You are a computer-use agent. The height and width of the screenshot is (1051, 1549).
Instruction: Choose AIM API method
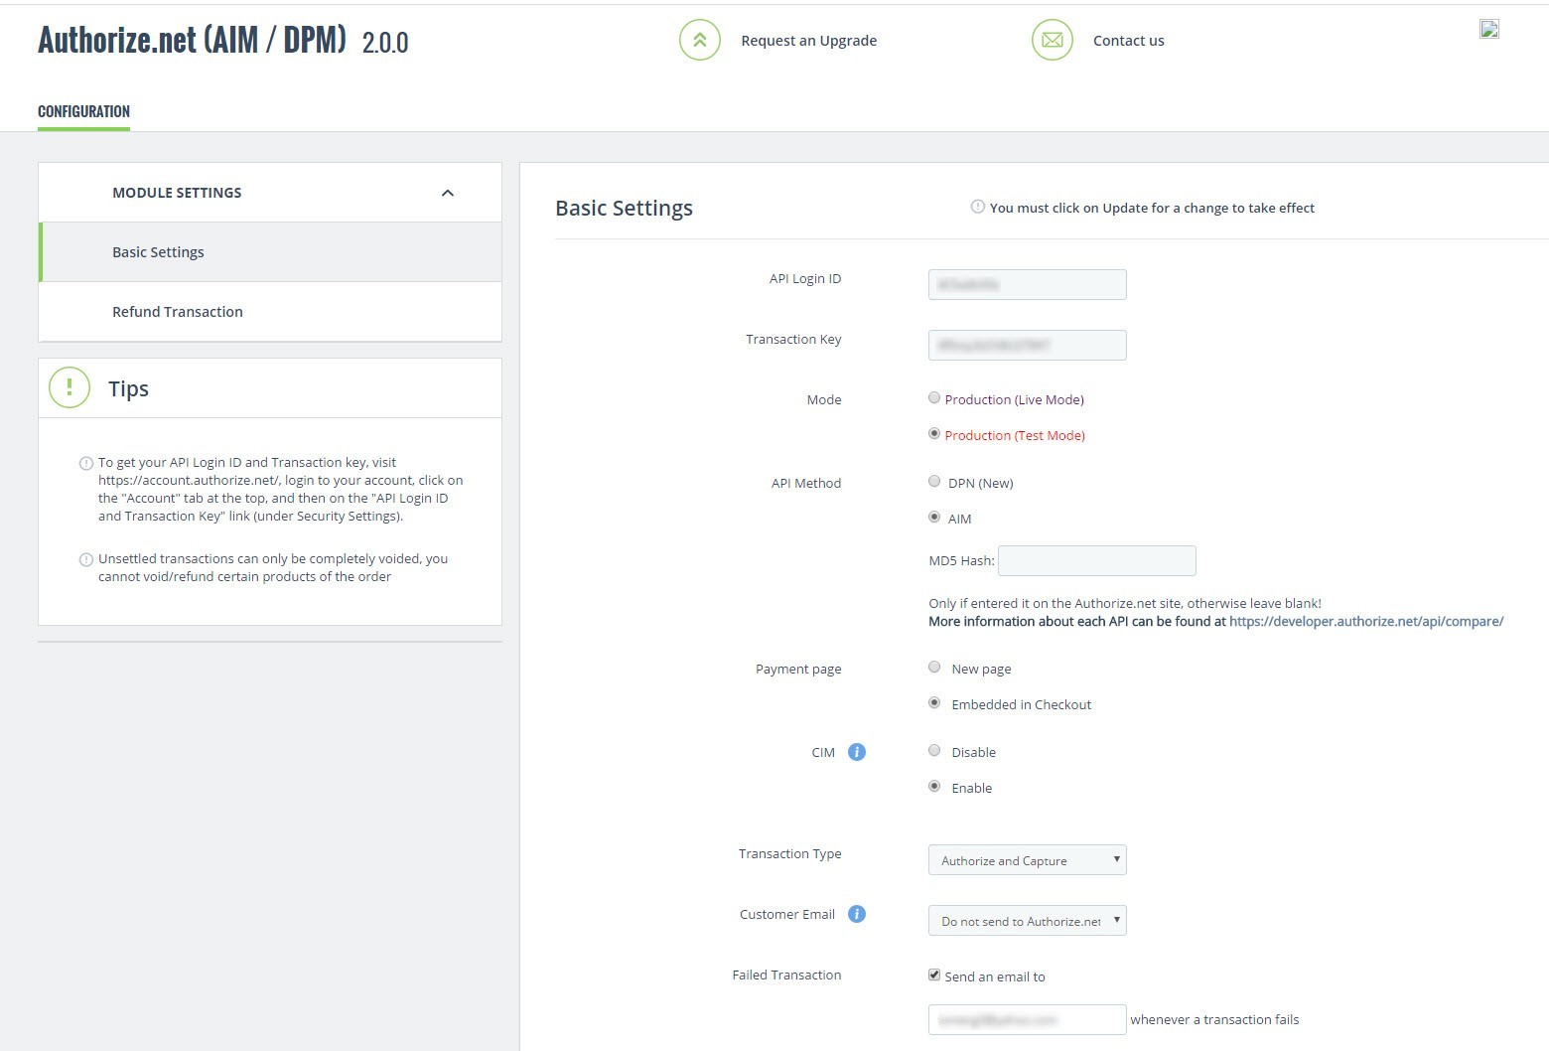pyautogui.click(x=934, y=517)
